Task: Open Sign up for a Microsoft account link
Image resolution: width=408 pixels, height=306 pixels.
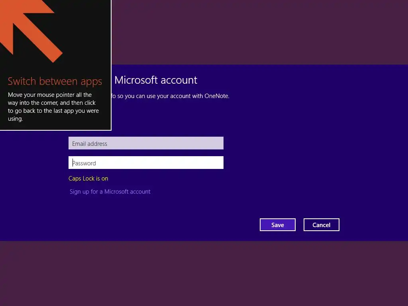Action: coord(110,192)
